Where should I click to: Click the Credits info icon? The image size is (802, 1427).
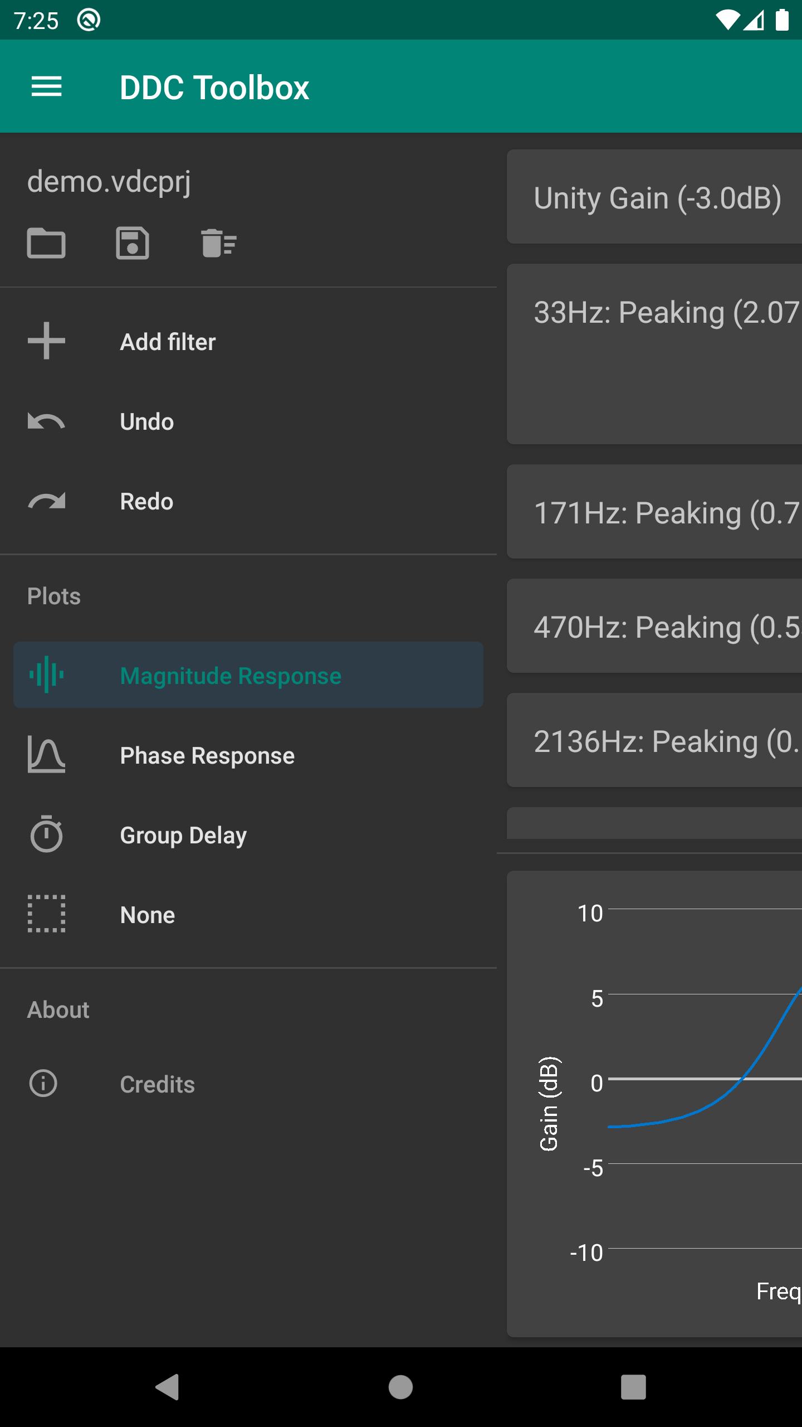tap(43, 1084)
